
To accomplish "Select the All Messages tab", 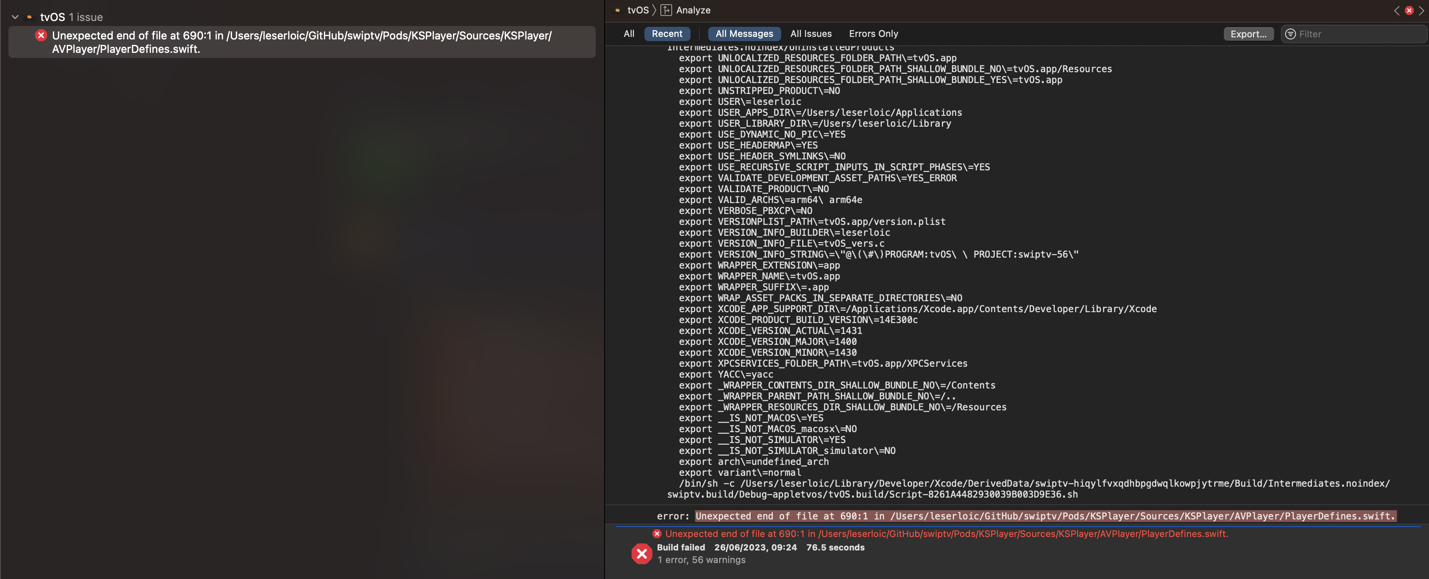I will (x=744, y=33).
